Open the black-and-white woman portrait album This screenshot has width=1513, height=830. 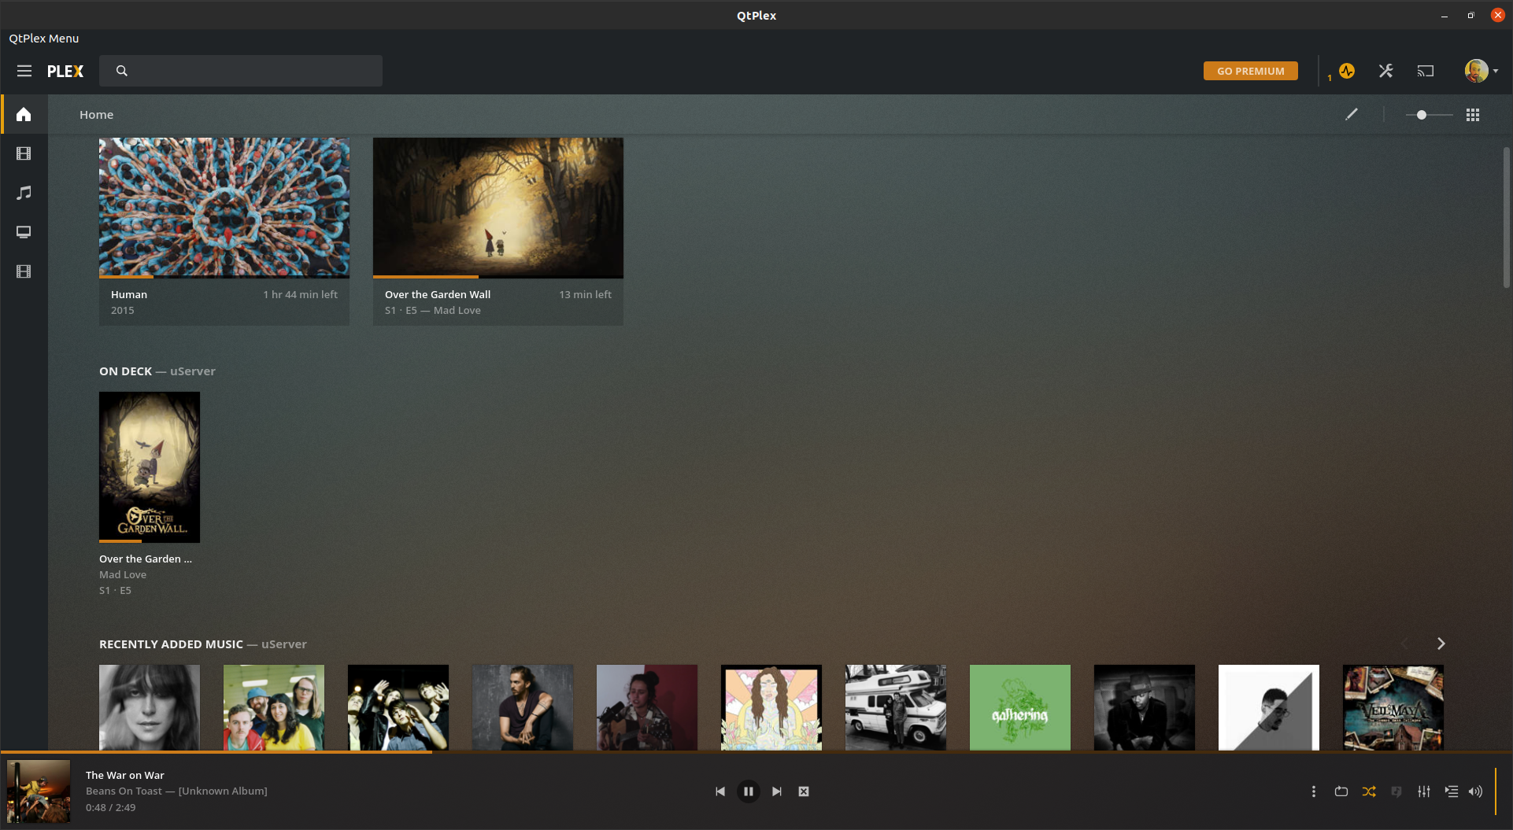tap(150, 707)
